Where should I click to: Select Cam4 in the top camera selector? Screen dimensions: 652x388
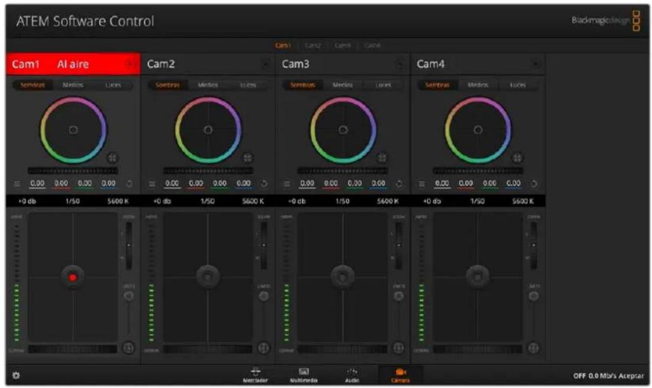pos(372,45)
